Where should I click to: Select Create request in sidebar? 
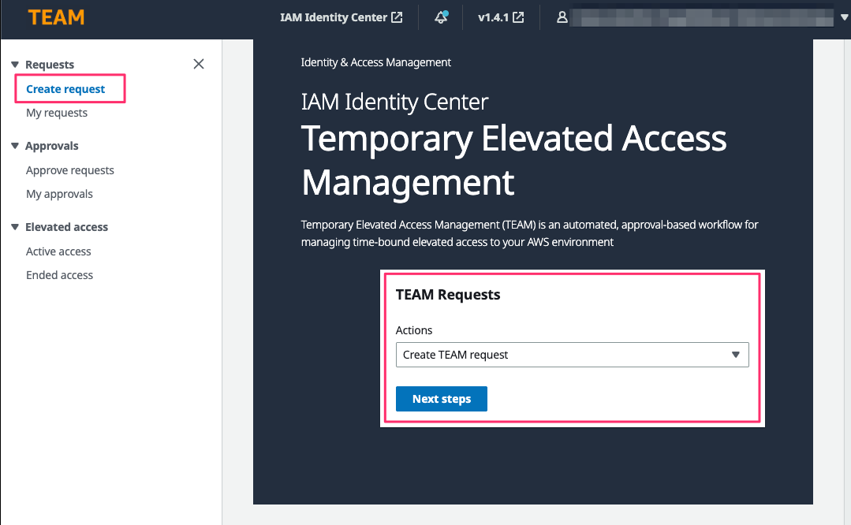[65, 89]
